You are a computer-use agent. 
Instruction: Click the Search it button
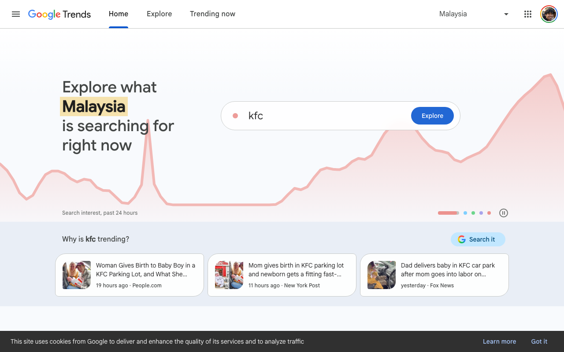click(x=478, y=239)
